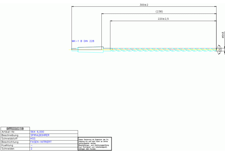This screenshot has width=225, height=154.
Task: Click the drill point angle symbol
Action: 220,49
